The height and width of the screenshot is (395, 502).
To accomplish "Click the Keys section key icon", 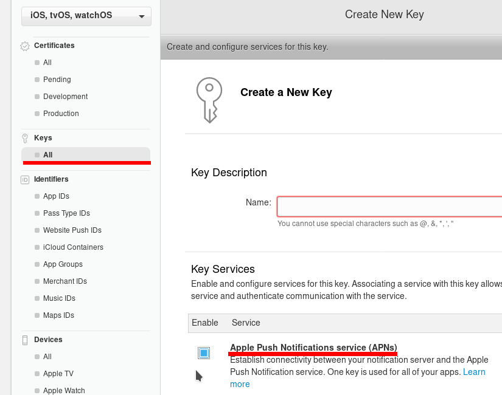I will pyautogui.click(x=25, y=138).
